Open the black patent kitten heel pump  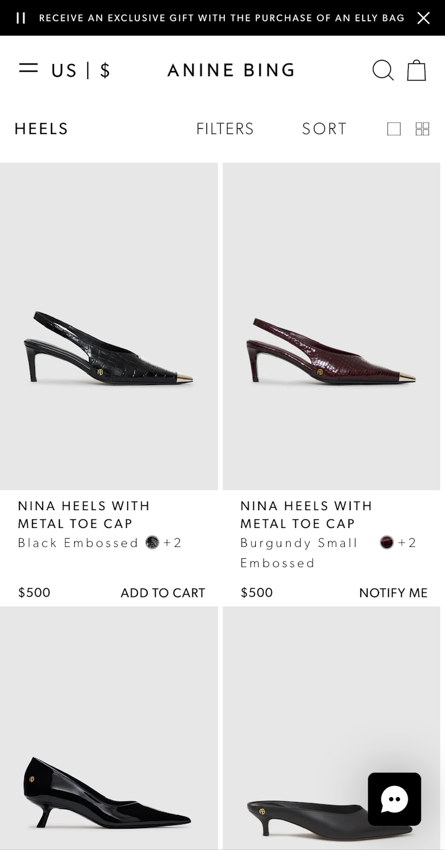[109, 771]
